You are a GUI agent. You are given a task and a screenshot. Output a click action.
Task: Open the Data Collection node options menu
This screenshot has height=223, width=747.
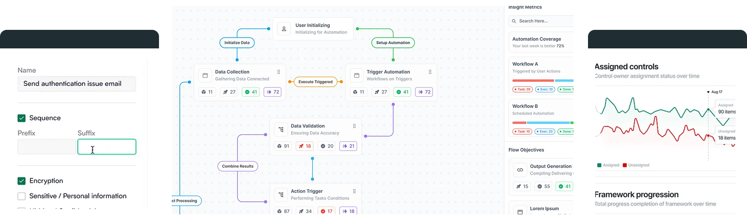[279, 72]
